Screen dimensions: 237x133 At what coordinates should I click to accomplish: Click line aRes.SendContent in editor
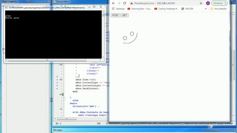tap(87, 89)
